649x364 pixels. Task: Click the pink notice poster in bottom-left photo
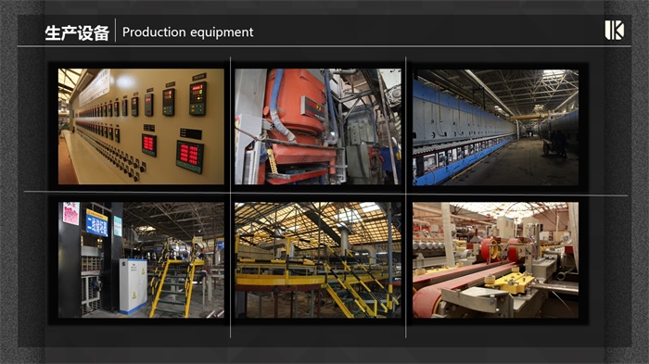pos(71,213)
